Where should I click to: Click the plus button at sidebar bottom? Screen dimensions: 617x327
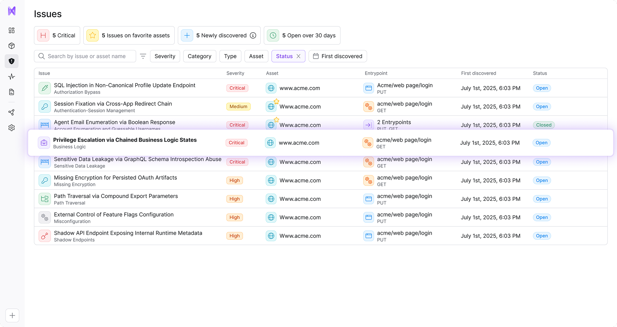point(12,315)
